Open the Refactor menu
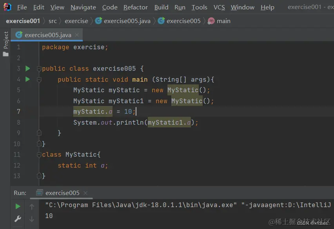 tap(136, 7)
